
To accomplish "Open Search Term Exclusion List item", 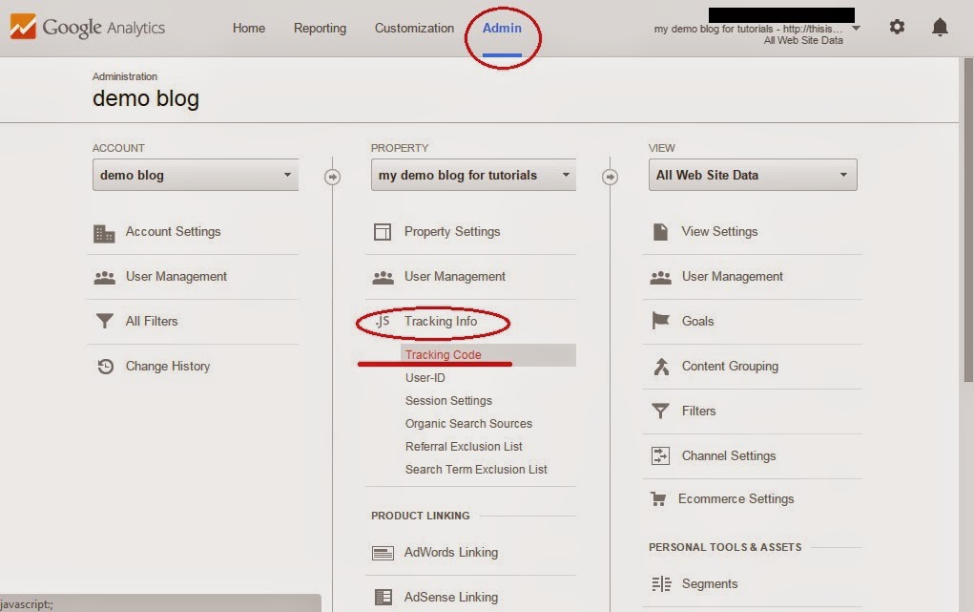I will point(476,470).
